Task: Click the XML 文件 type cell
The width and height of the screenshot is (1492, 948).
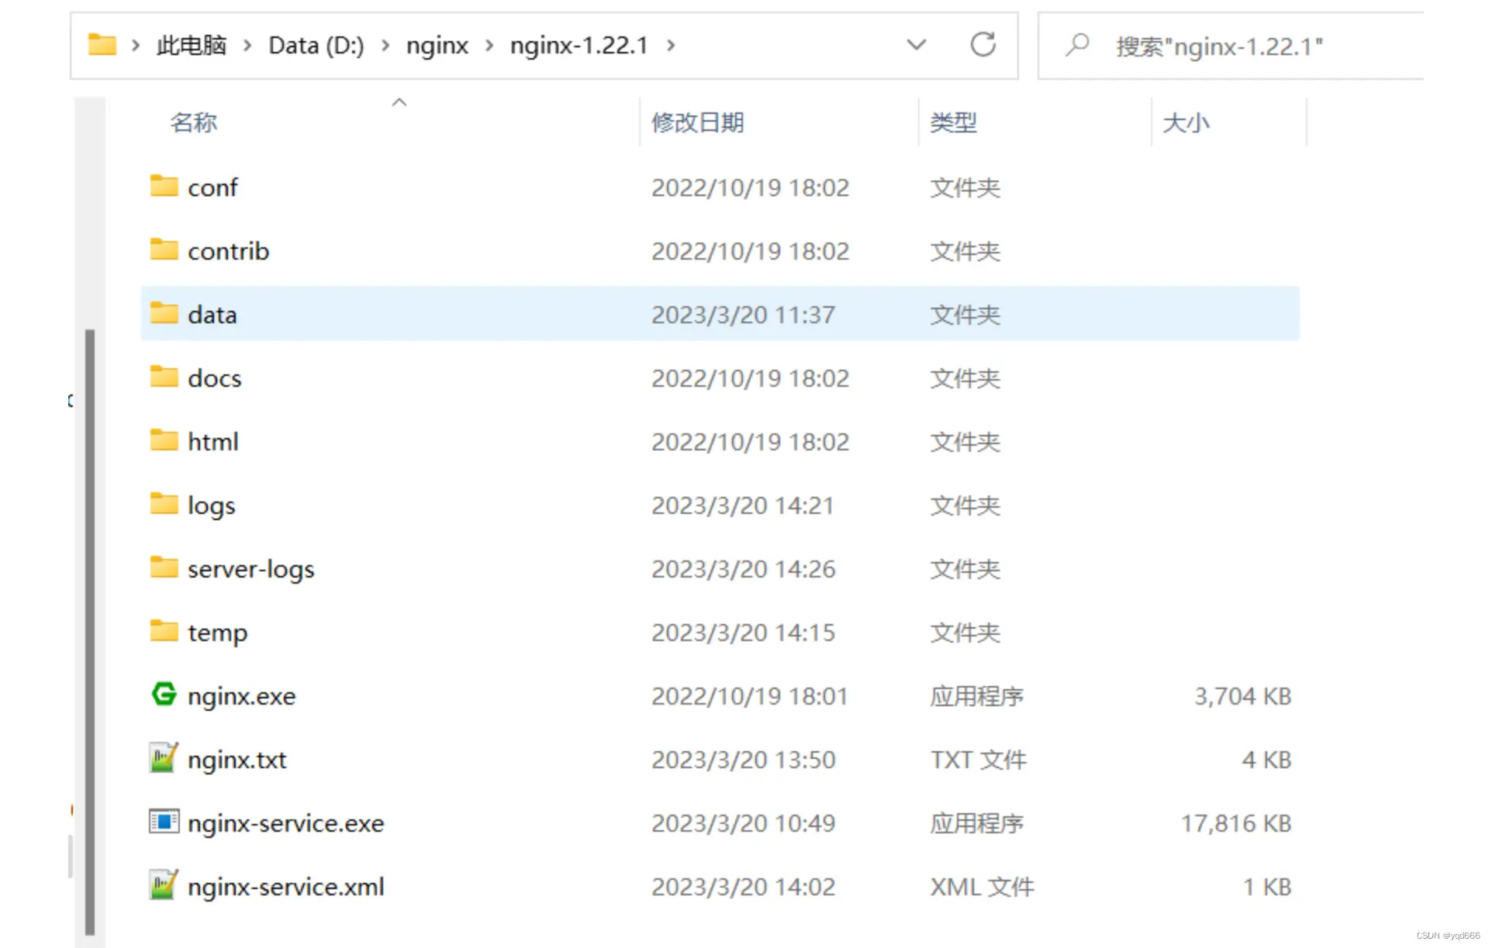Action: tap(983, 887)
